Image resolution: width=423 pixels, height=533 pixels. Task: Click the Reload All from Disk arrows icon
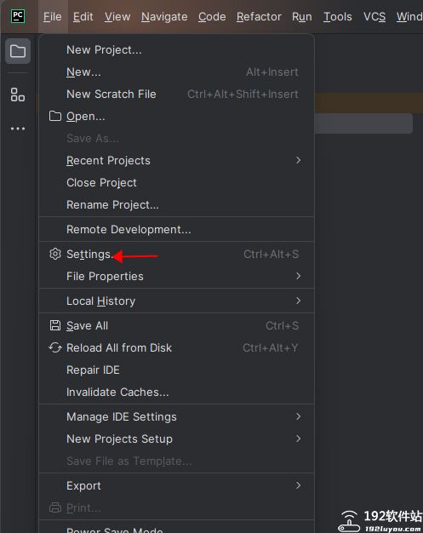click(x=55, y=347)
